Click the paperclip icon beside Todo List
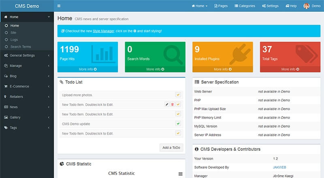This screenshot has width=324, height=178. pyautogui.click(x=62, y=82)
